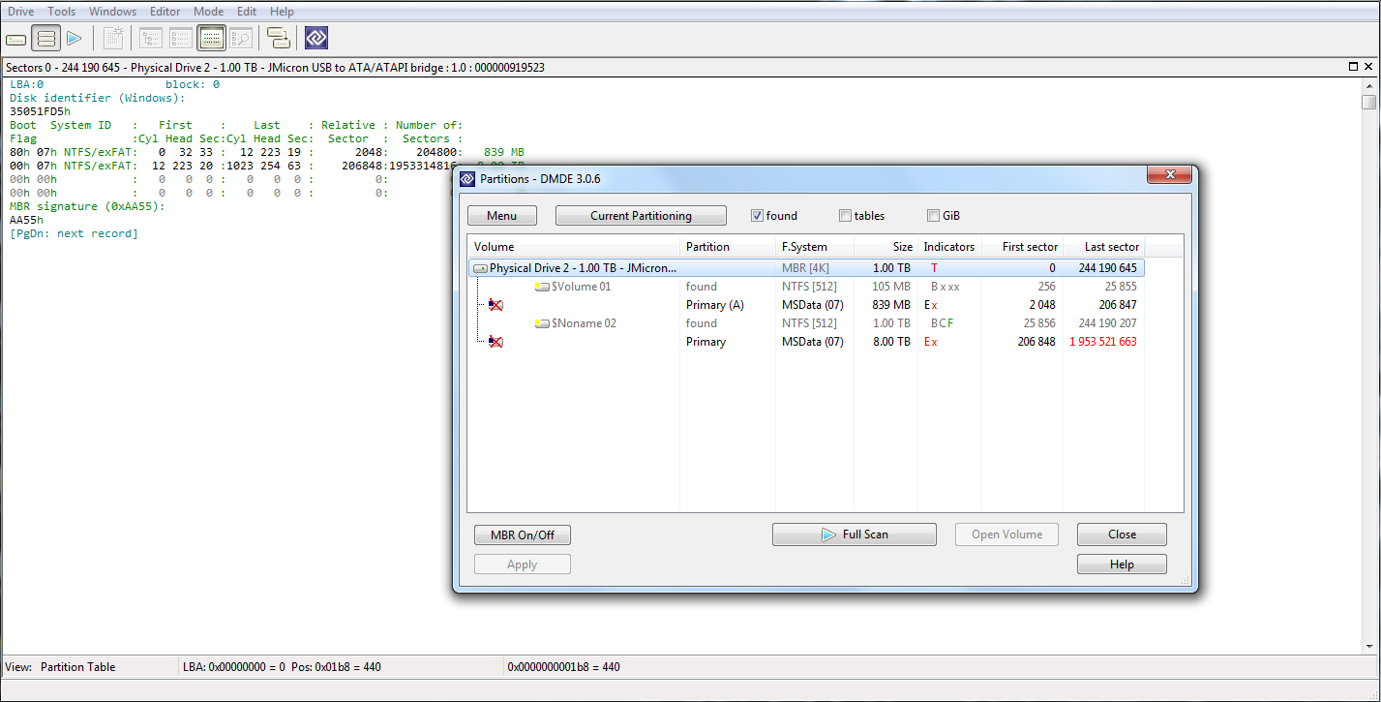Click the Menu button in Partitions dialog
The height and width of the screenshot is (702, 1381).
pos(502,216)
